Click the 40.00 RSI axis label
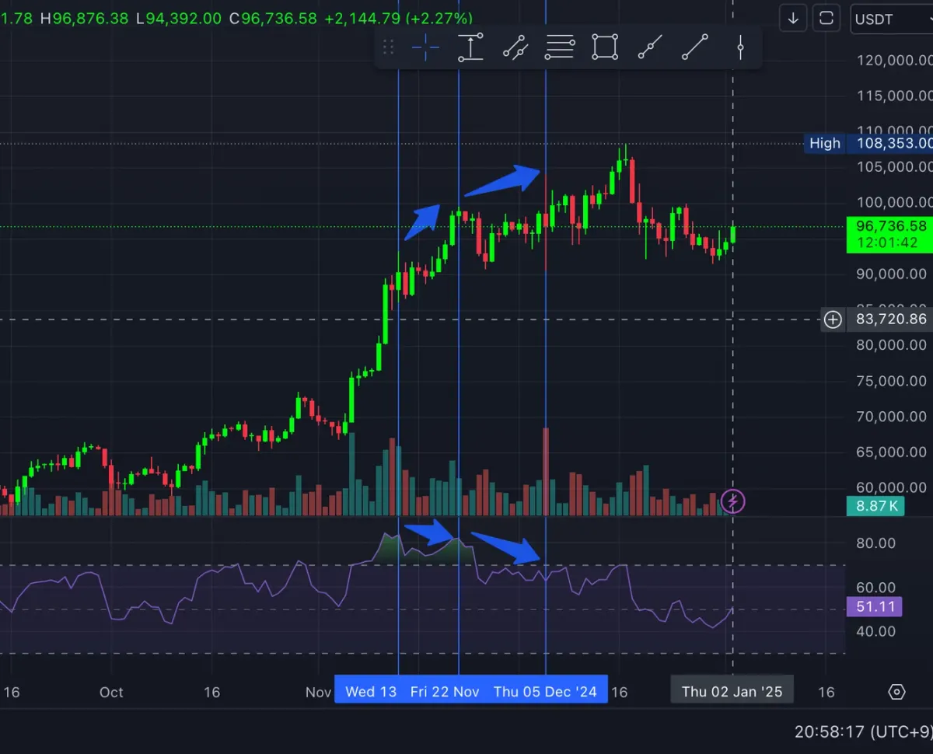Screen dimensions: 933x754 pos(875,631)
